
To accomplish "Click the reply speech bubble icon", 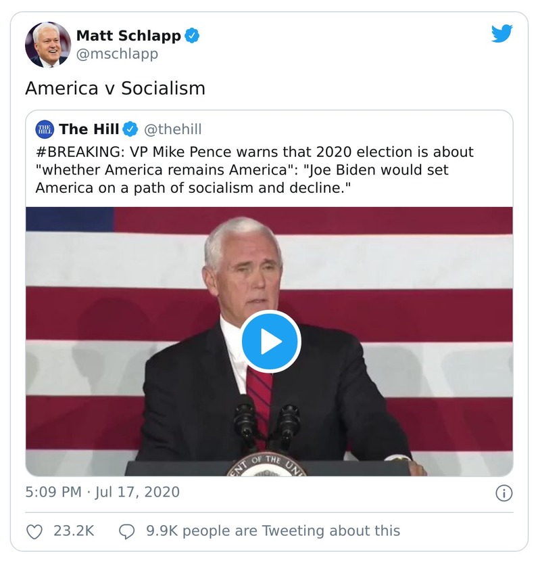I will [127, 531].
